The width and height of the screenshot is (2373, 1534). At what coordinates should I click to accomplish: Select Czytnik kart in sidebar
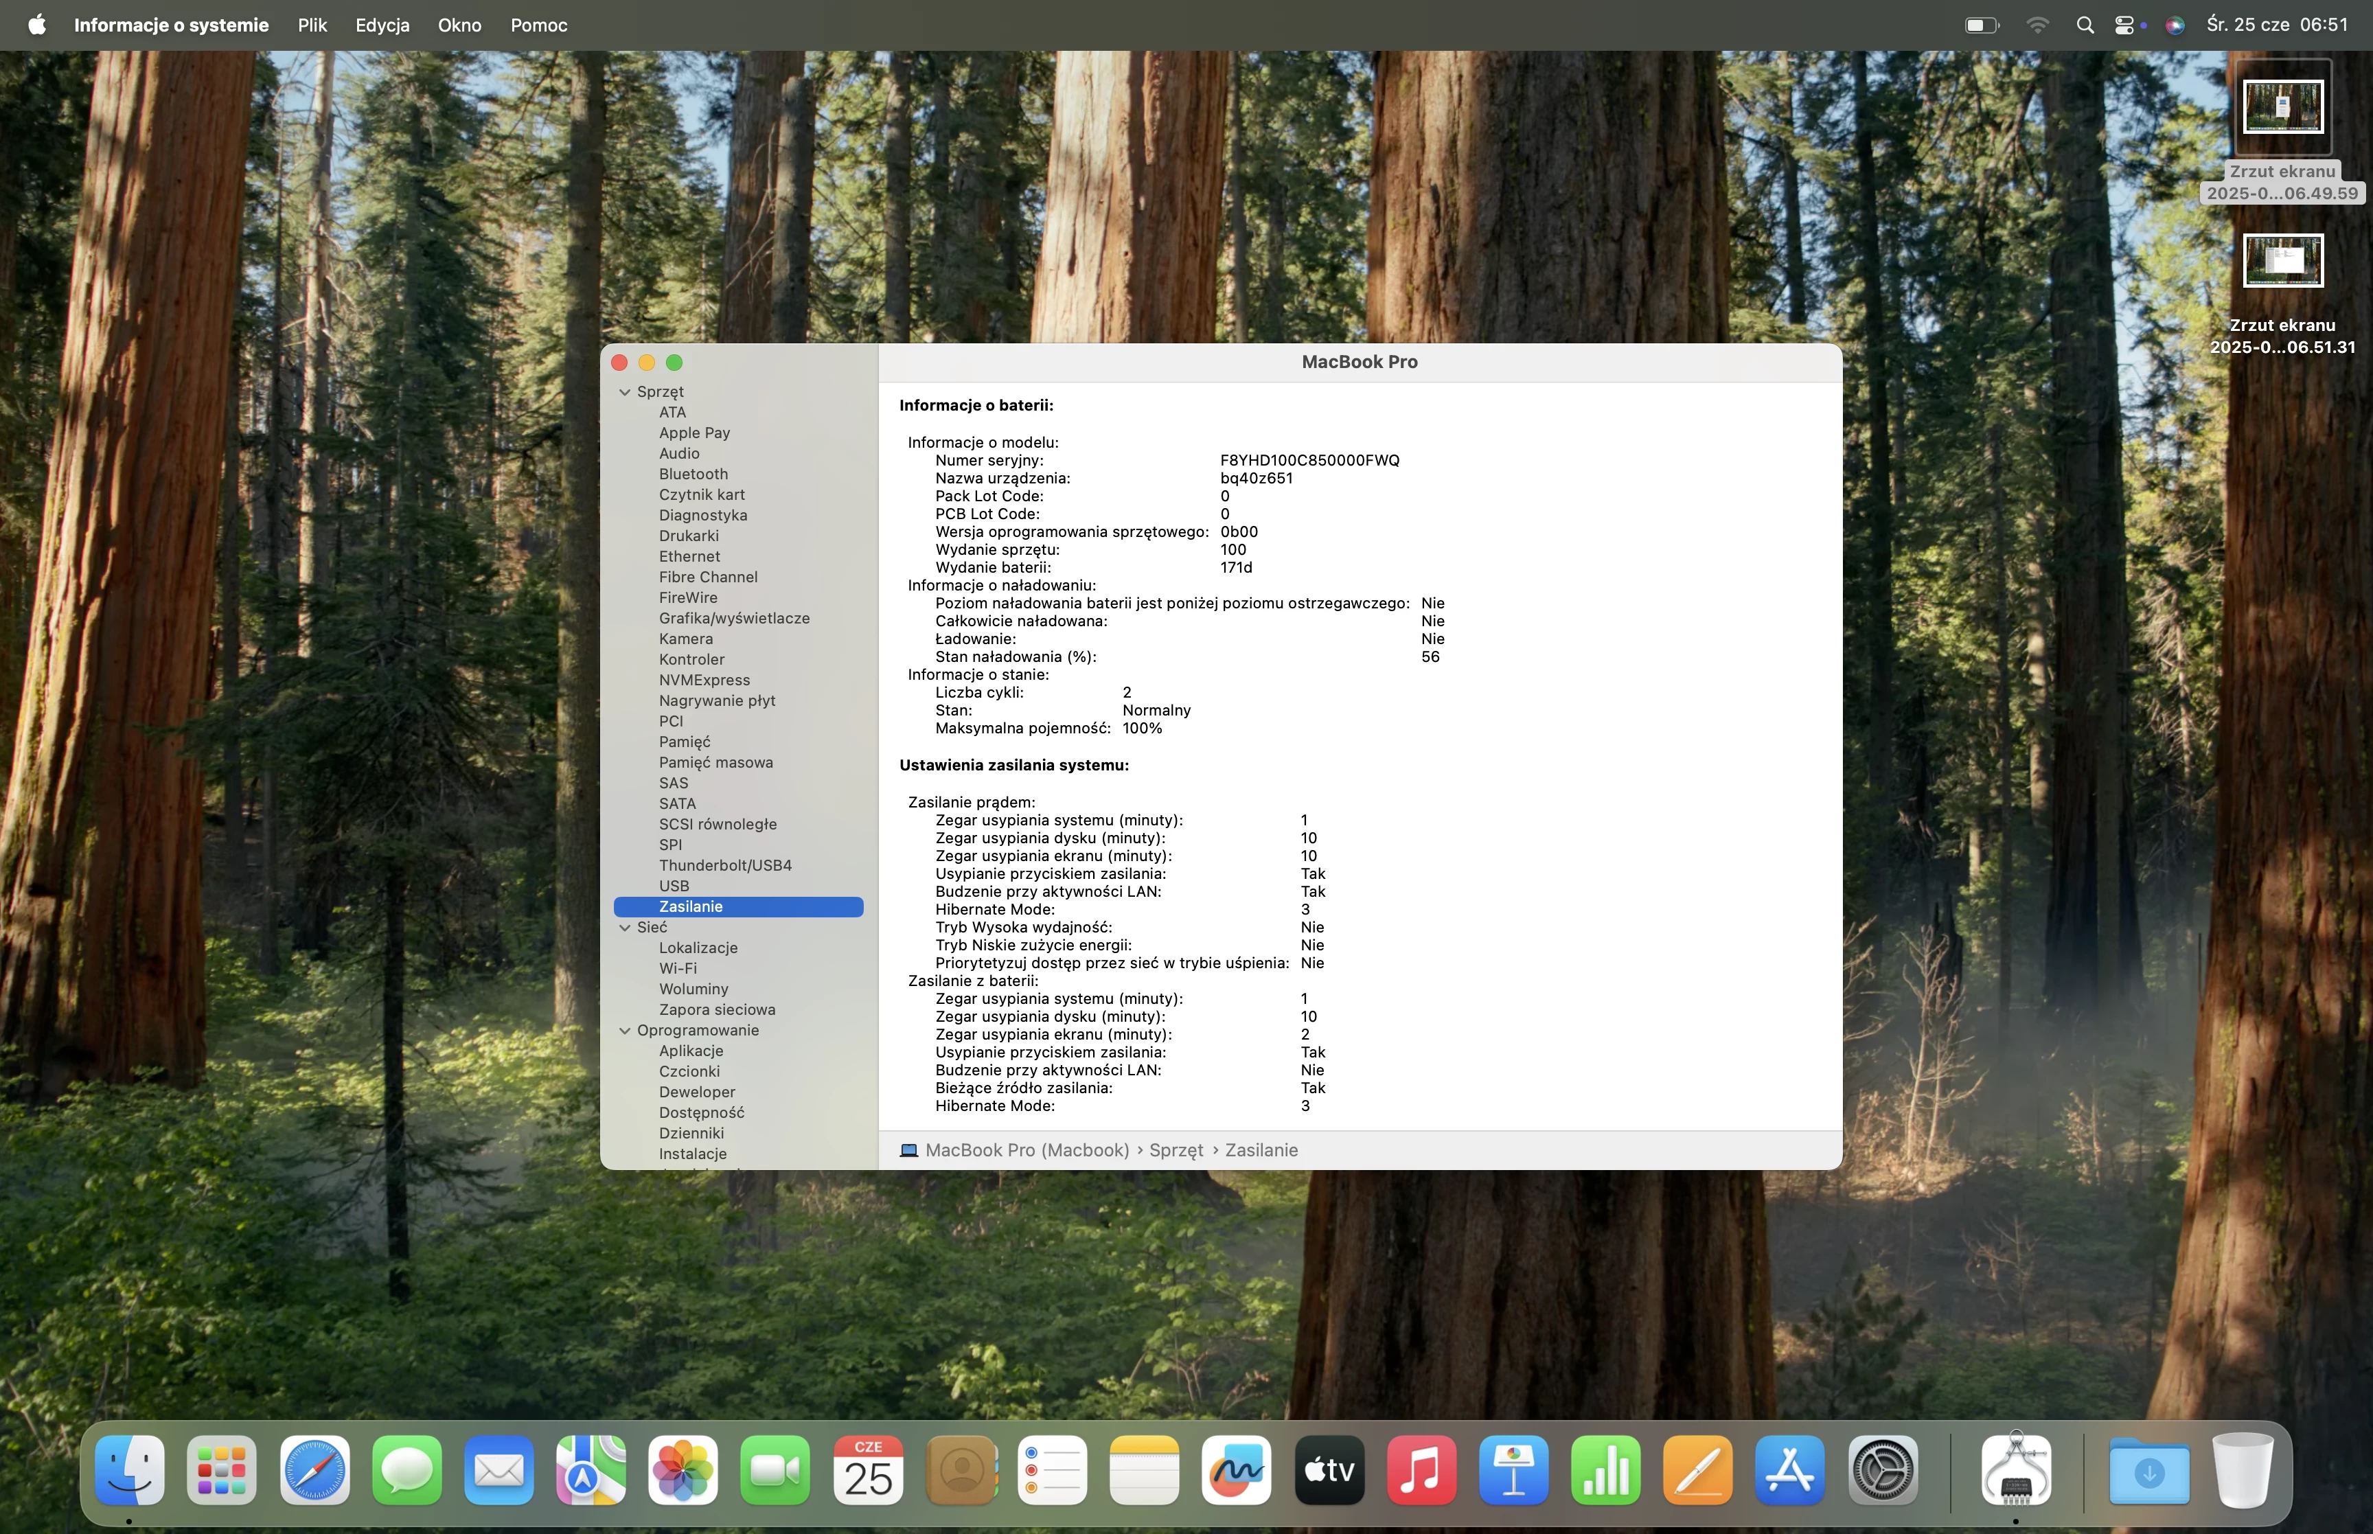(x=702, y=495)
